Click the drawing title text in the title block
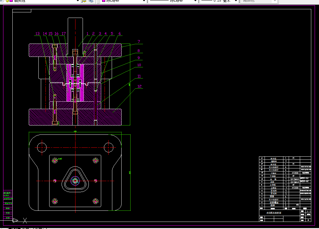Screen dimensions: 319x229 pyautogui.click(x=274, y=213)
